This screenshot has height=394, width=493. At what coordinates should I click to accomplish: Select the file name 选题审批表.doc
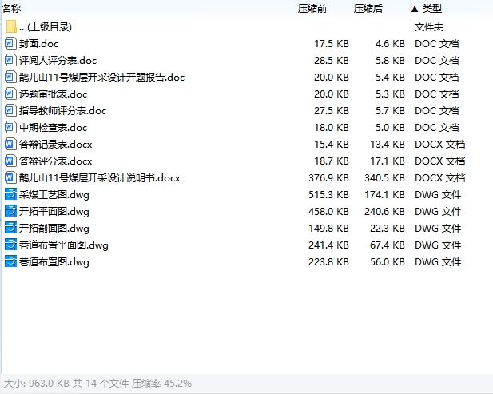coord(53,94)
